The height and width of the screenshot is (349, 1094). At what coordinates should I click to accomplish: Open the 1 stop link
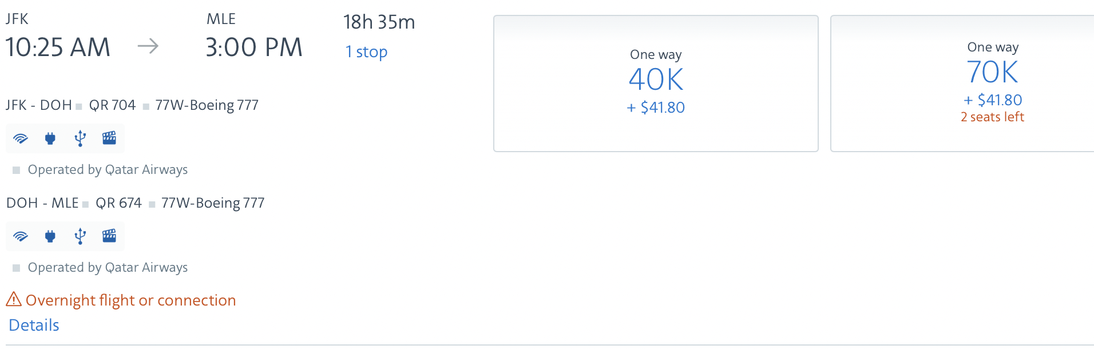click(366, 52)
